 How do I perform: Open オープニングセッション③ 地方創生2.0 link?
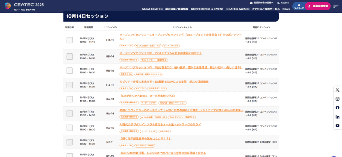tap(181, 67)
